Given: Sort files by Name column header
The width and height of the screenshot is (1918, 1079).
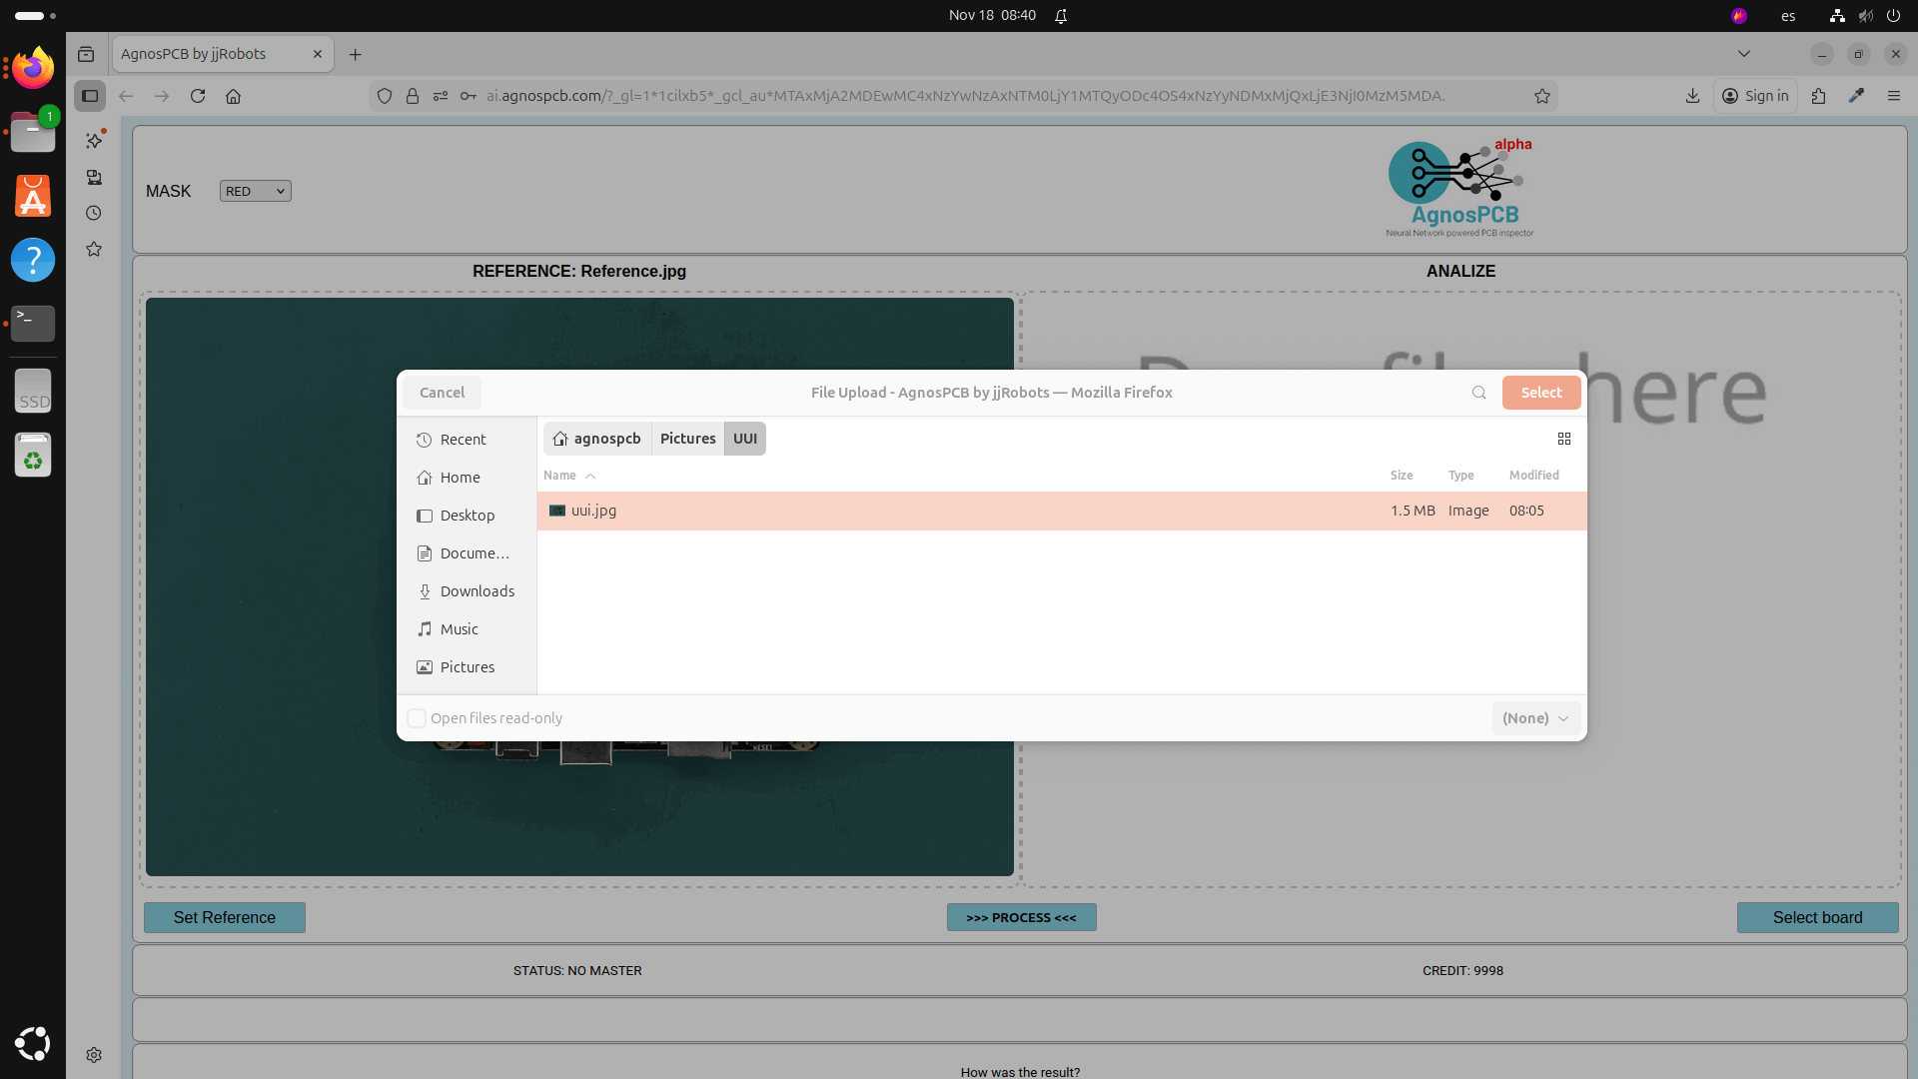Looking at the screenshot, I should (x=559, y=476).
